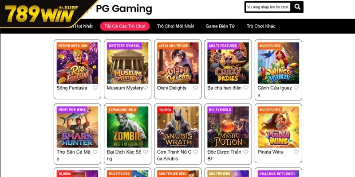Click the game name search field

click(x=268, y=7)
